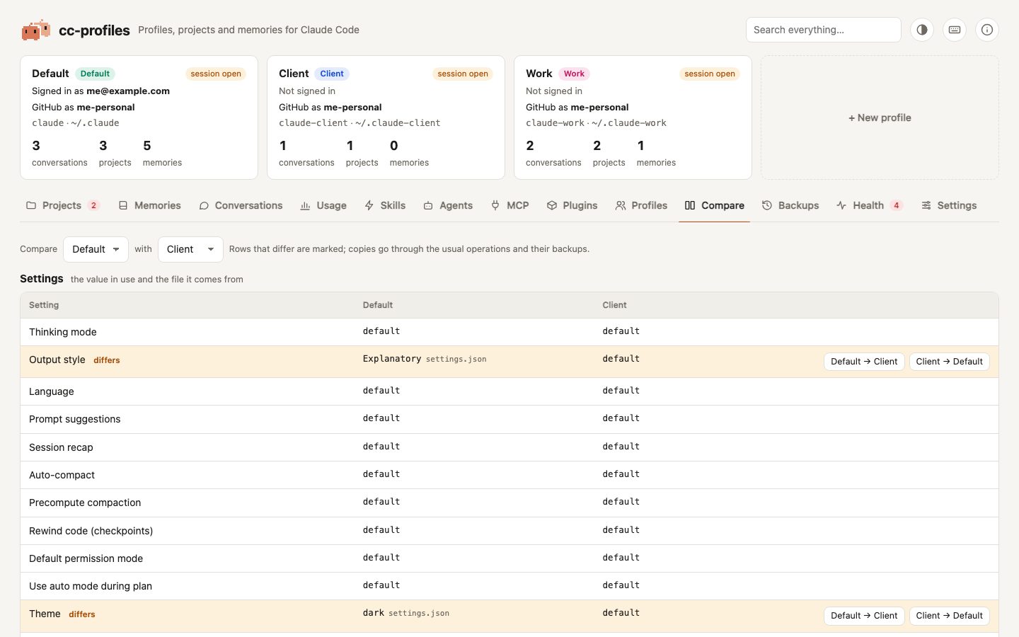
Task: Select the Default profile card
Action: [x=139, y=117]
